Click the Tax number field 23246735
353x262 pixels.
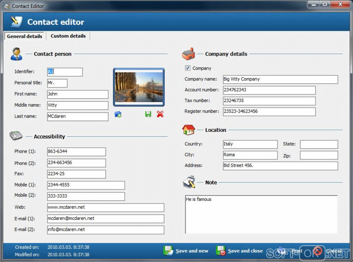point(269,101)
